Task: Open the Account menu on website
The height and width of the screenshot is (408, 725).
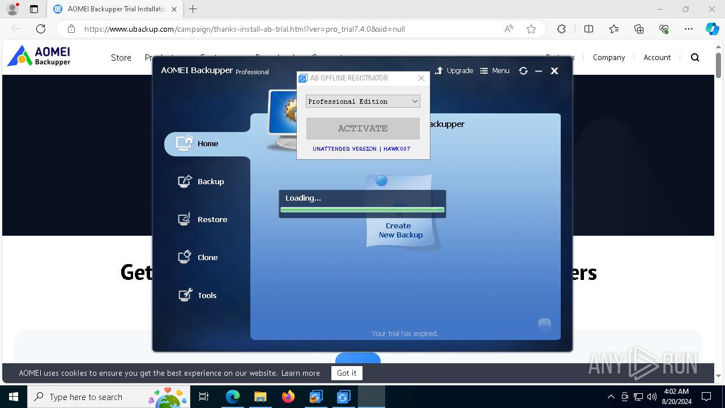Action: coord(657,57)
